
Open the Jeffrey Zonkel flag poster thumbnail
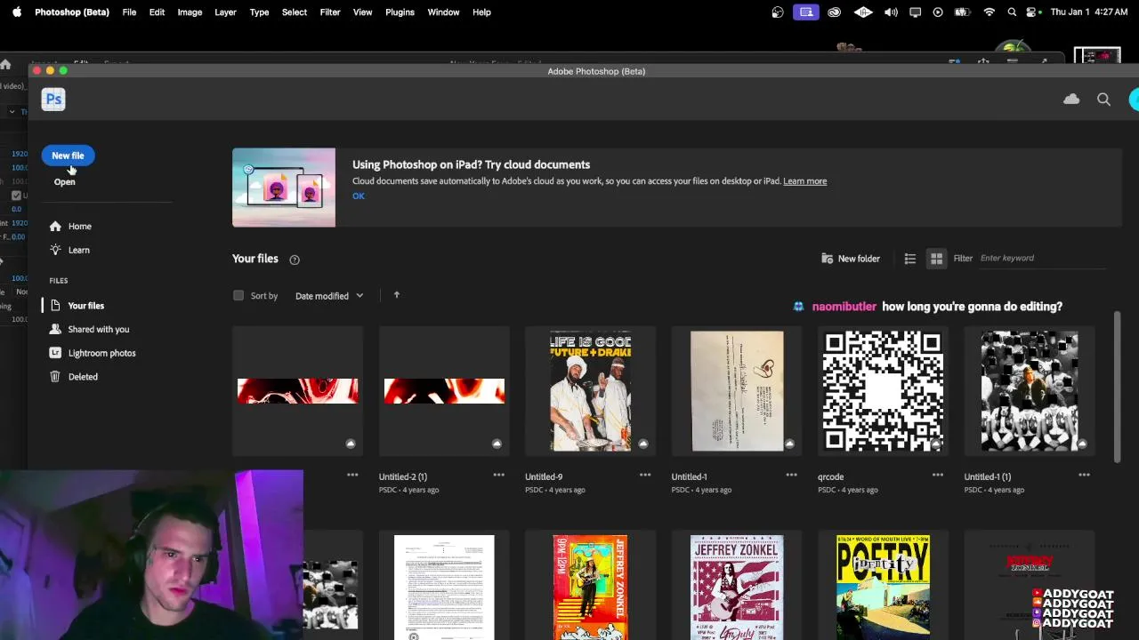737,587
